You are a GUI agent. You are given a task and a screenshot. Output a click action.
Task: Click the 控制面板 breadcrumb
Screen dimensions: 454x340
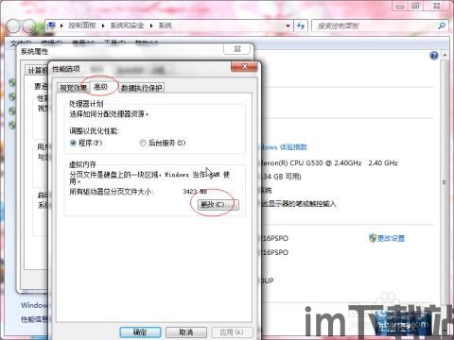(82, 25)
